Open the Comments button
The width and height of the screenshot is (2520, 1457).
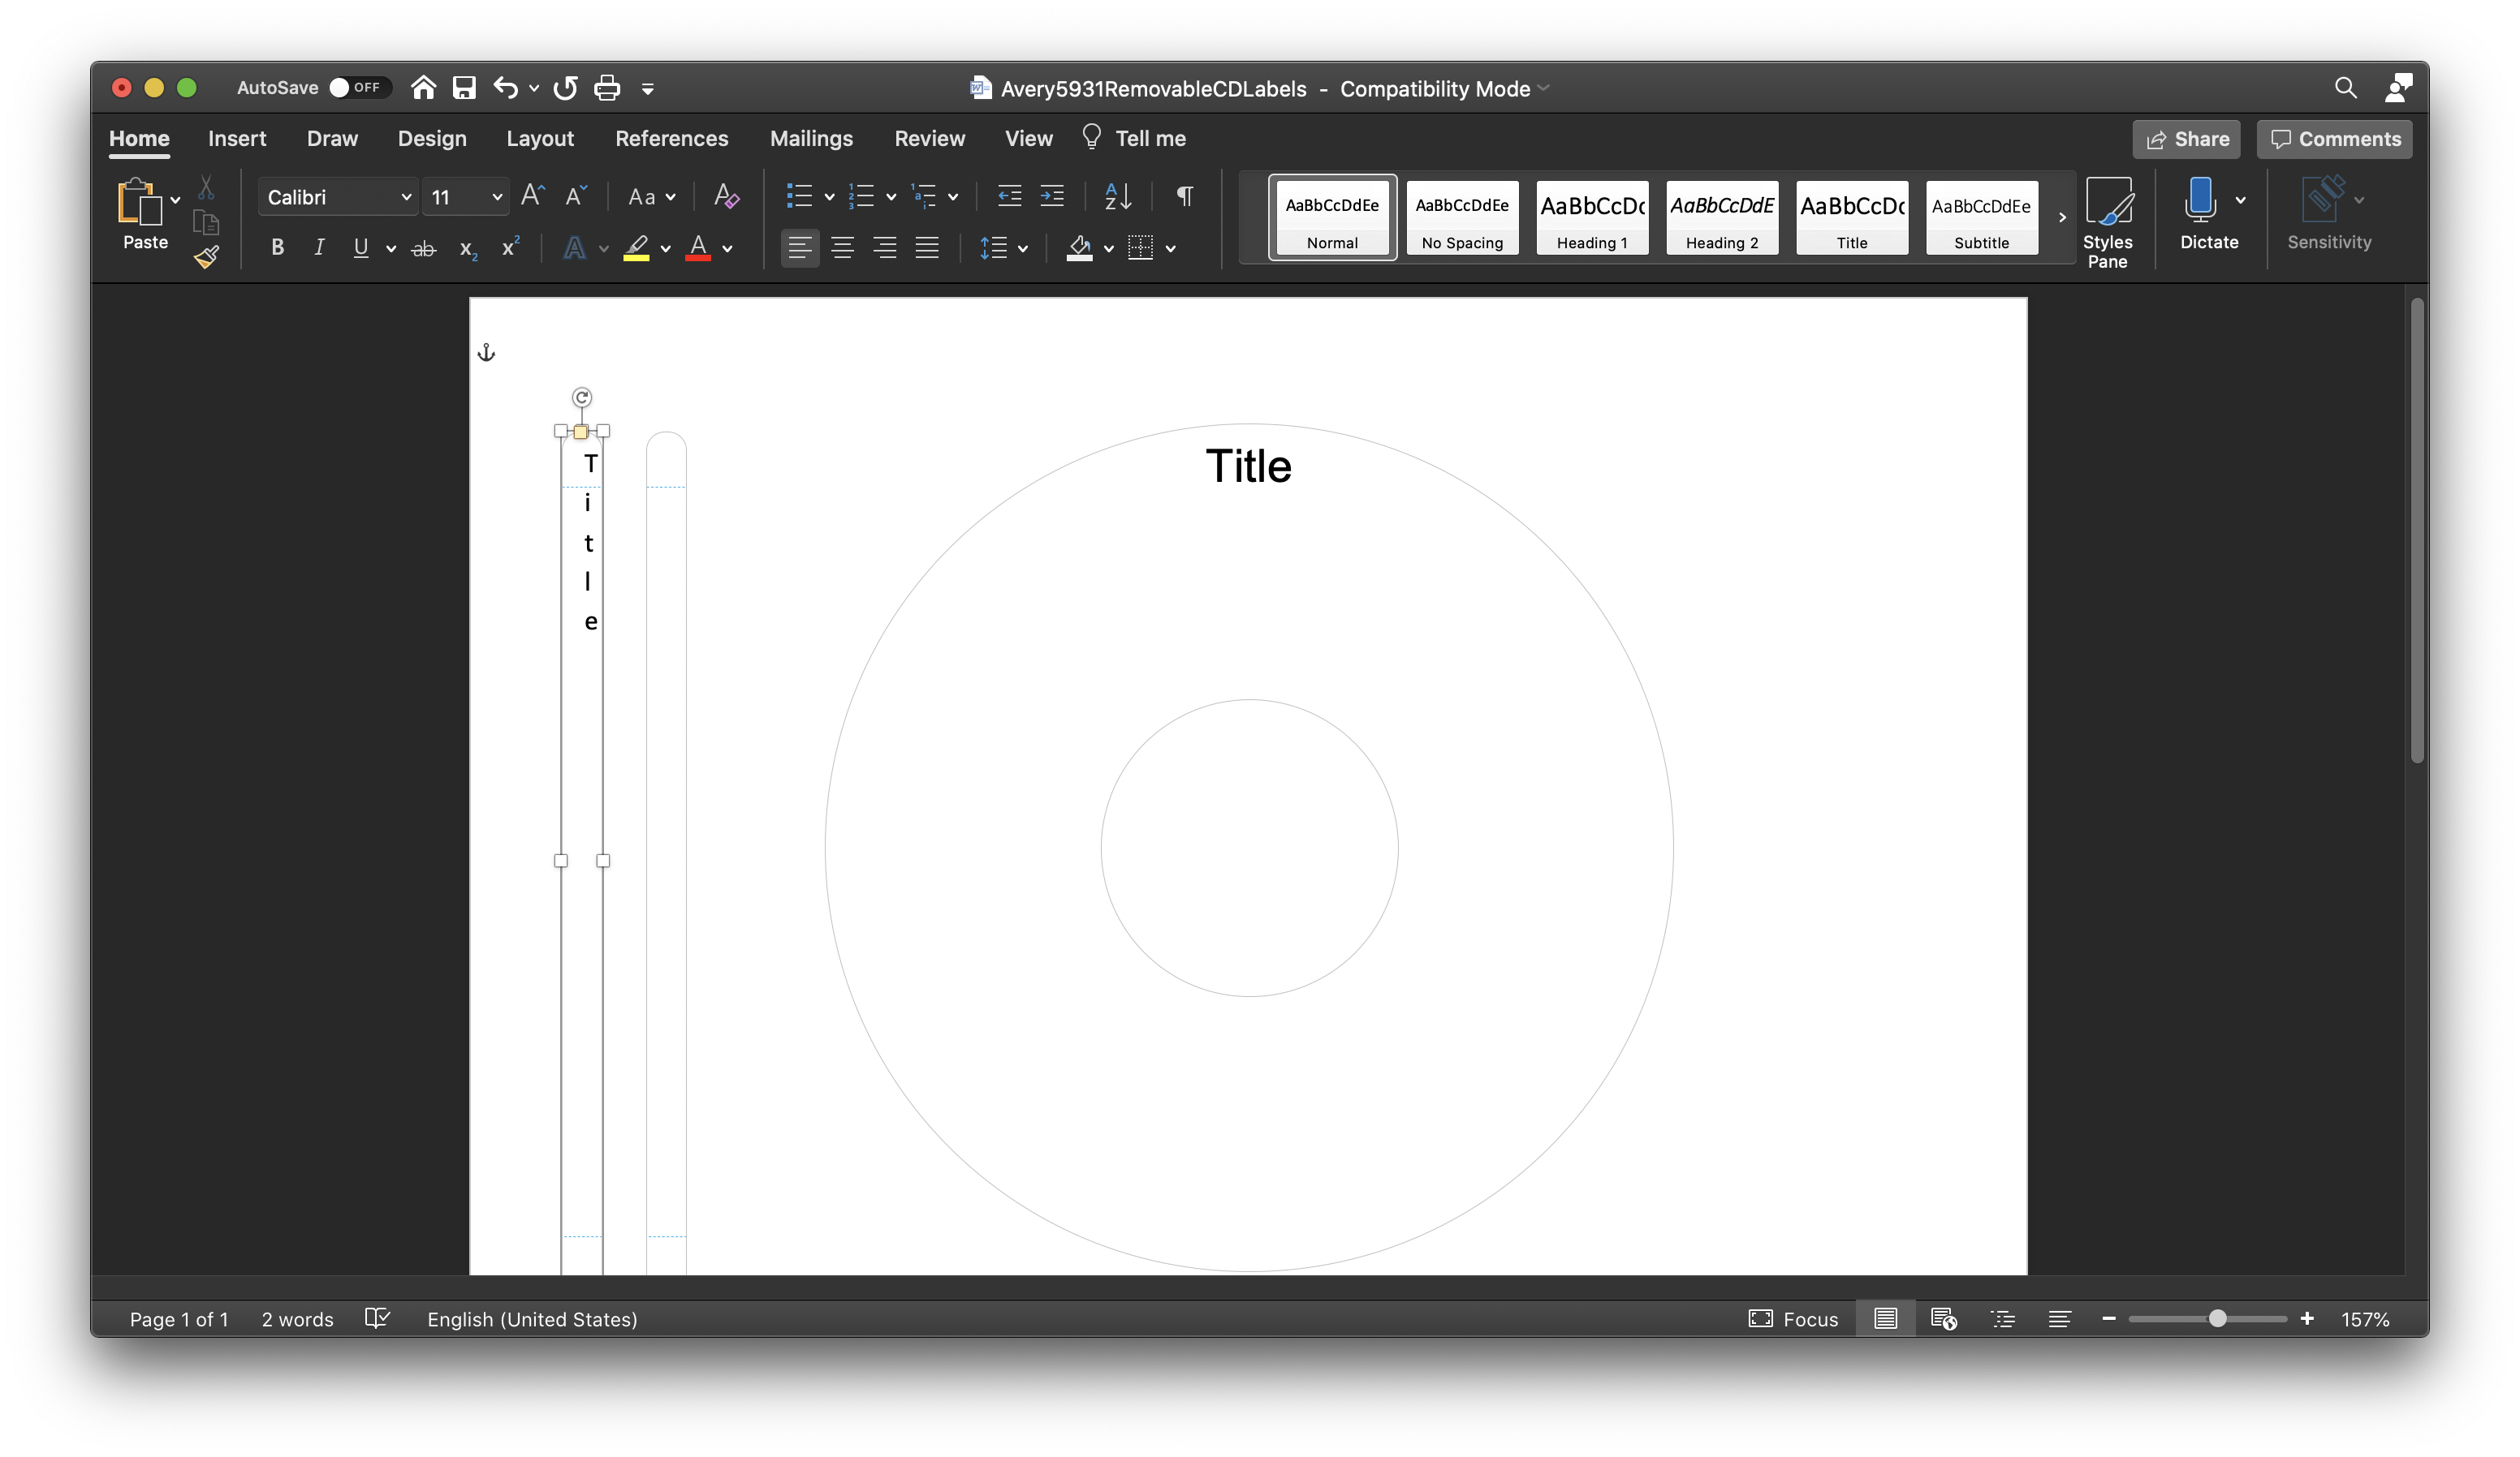pos(2334,139)
